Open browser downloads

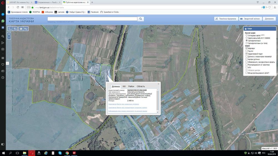point(275,7)
